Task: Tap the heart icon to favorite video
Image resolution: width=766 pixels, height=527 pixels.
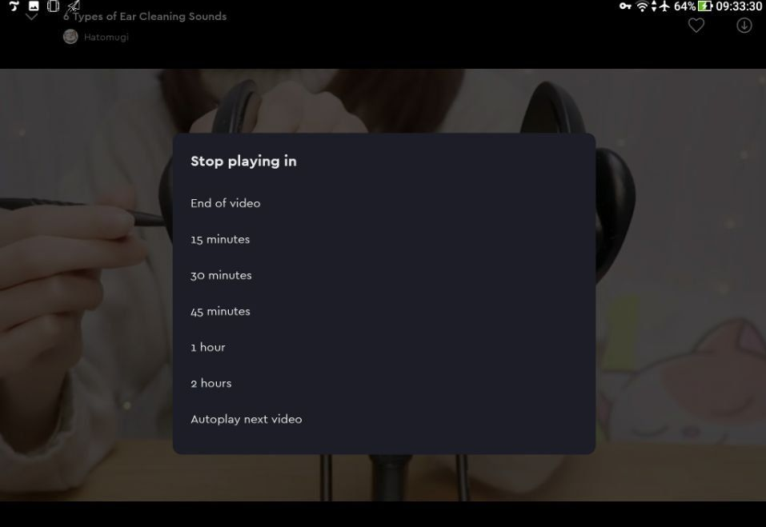Action: point(696,26)
